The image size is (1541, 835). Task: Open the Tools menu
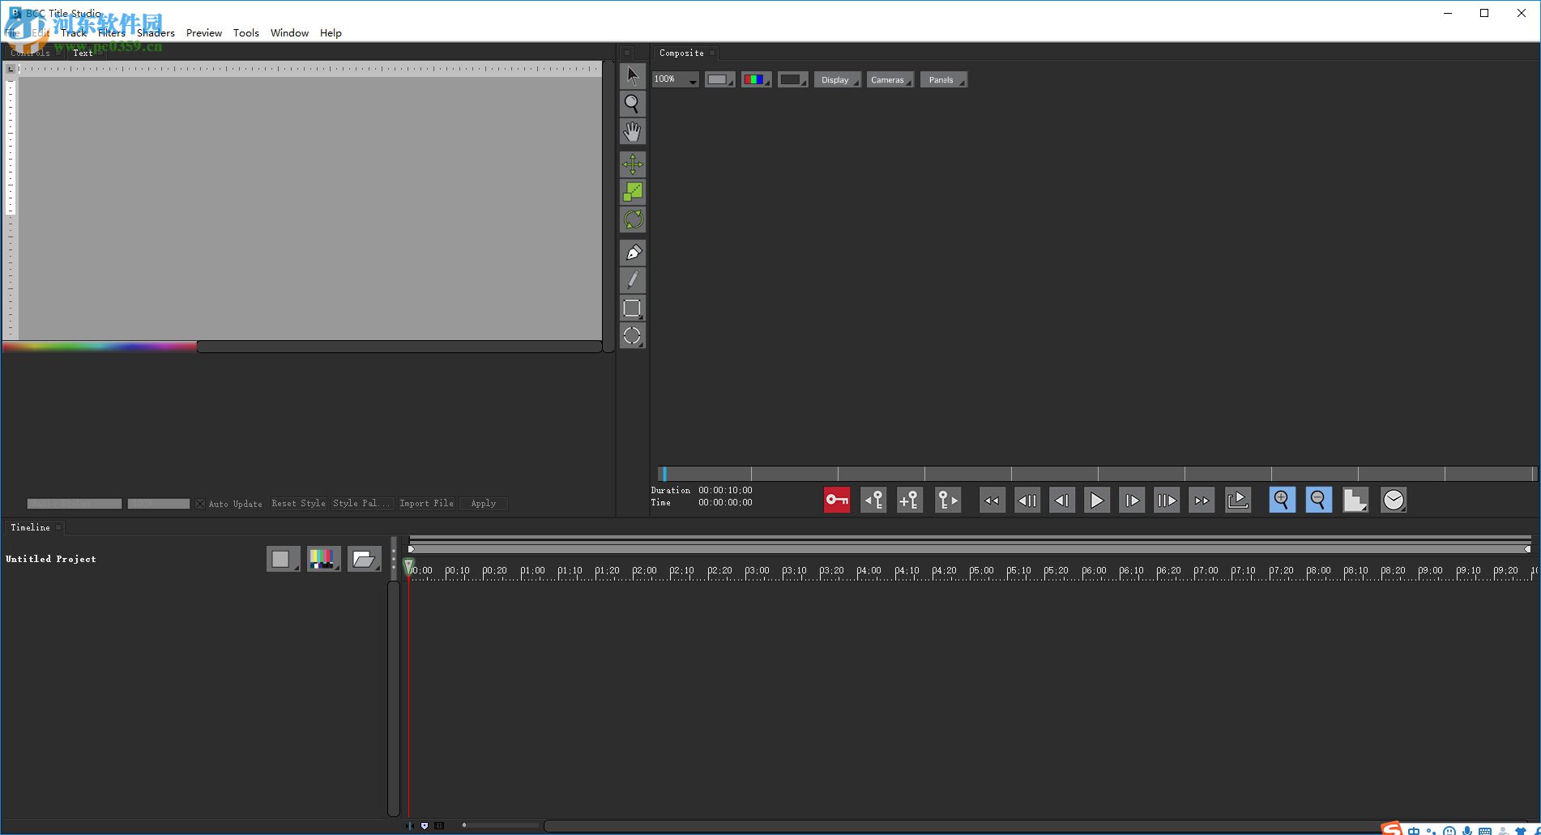246,33
